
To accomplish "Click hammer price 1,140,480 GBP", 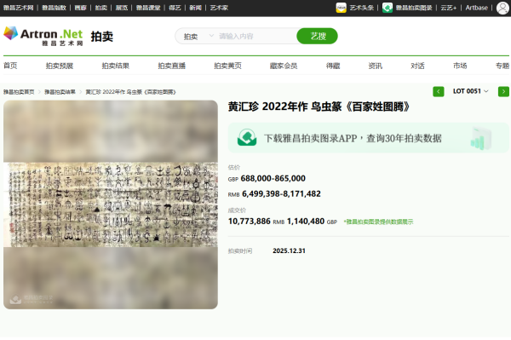I will pyautogui.click(x=312, y=222).
